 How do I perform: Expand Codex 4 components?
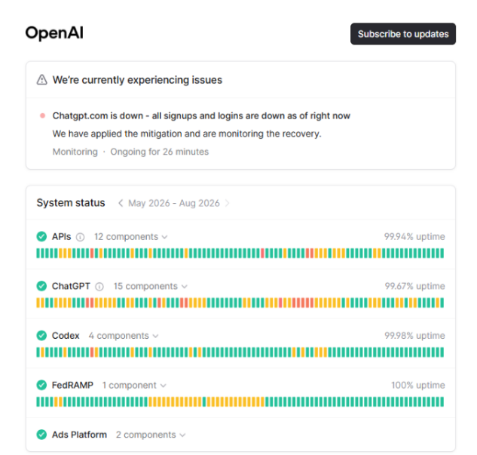point(124,336)
